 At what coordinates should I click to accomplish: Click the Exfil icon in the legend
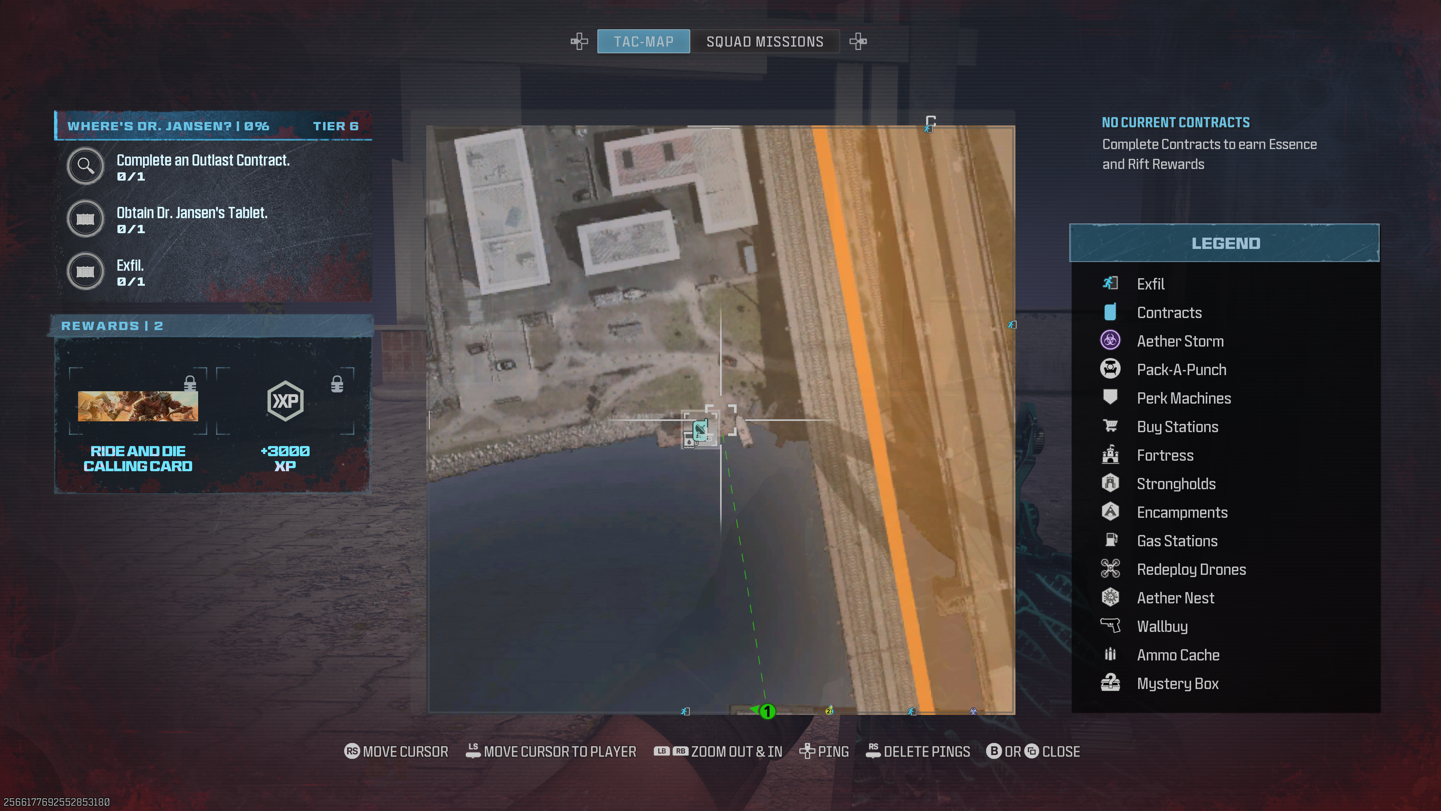click(1110, 284)
